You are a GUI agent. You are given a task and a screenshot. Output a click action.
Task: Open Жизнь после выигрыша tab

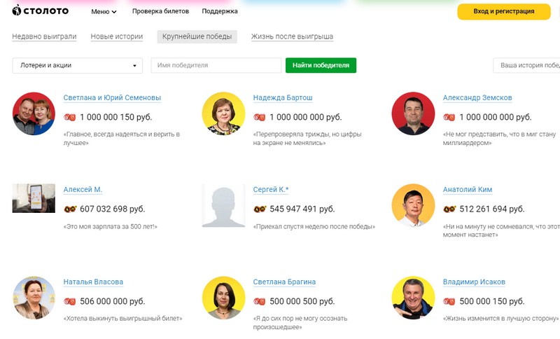(292, 36)
